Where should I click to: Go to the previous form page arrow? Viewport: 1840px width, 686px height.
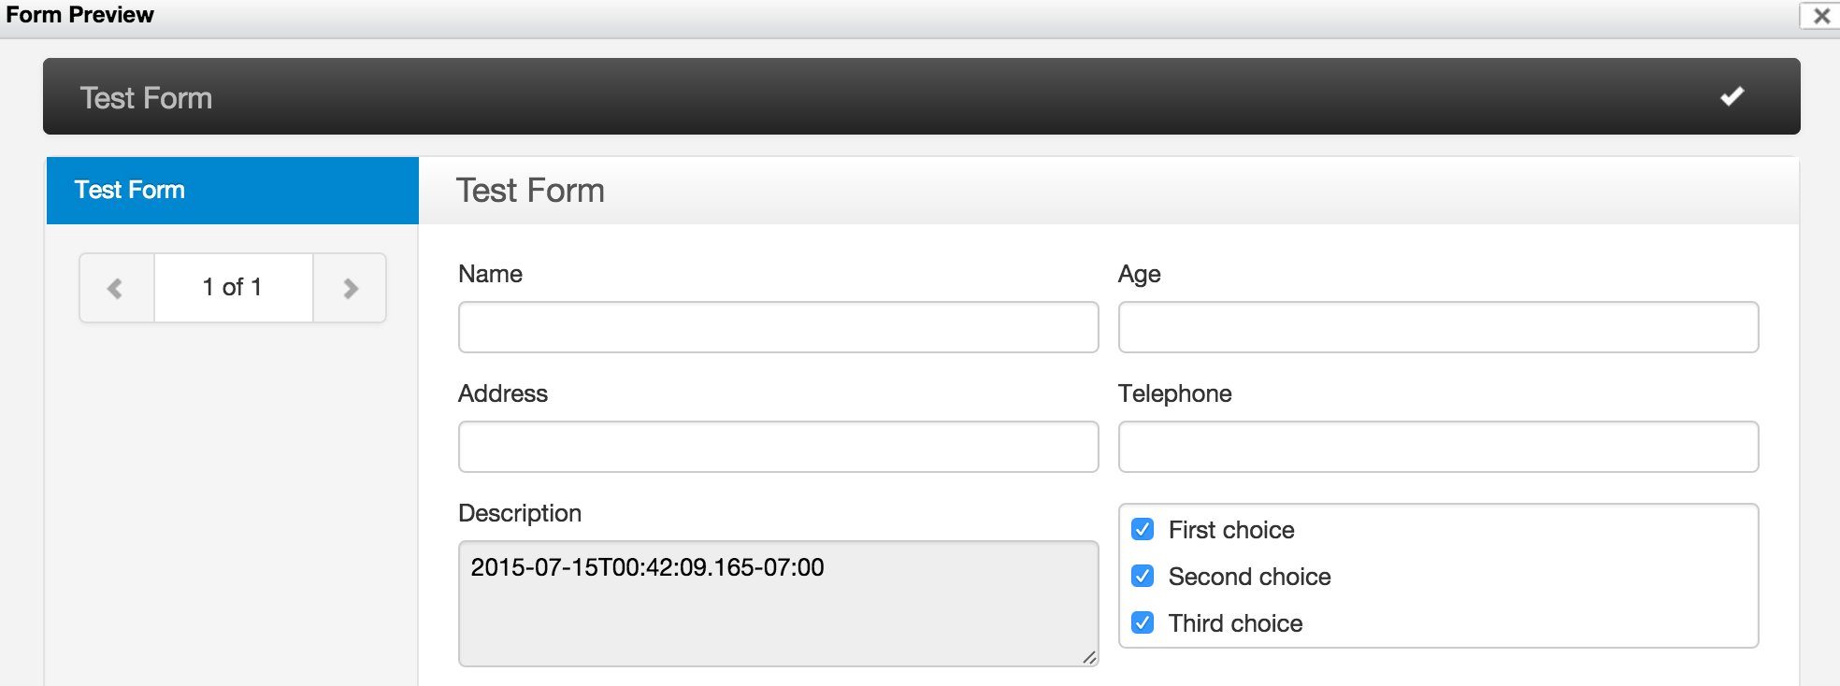coord(116,288)
